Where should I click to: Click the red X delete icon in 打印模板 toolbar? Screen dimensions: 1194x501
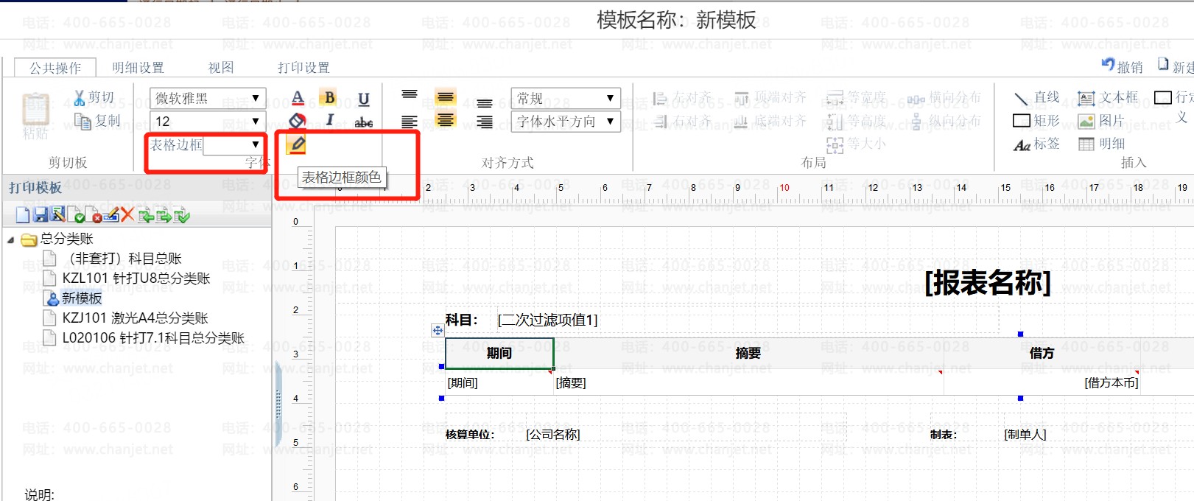click(127, 215)
